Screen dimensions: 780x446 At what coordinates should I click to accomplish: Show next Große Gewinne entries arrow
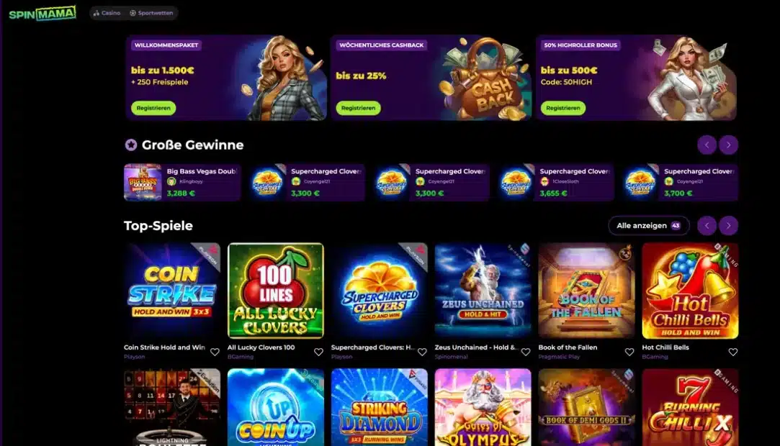click(728, 145)
